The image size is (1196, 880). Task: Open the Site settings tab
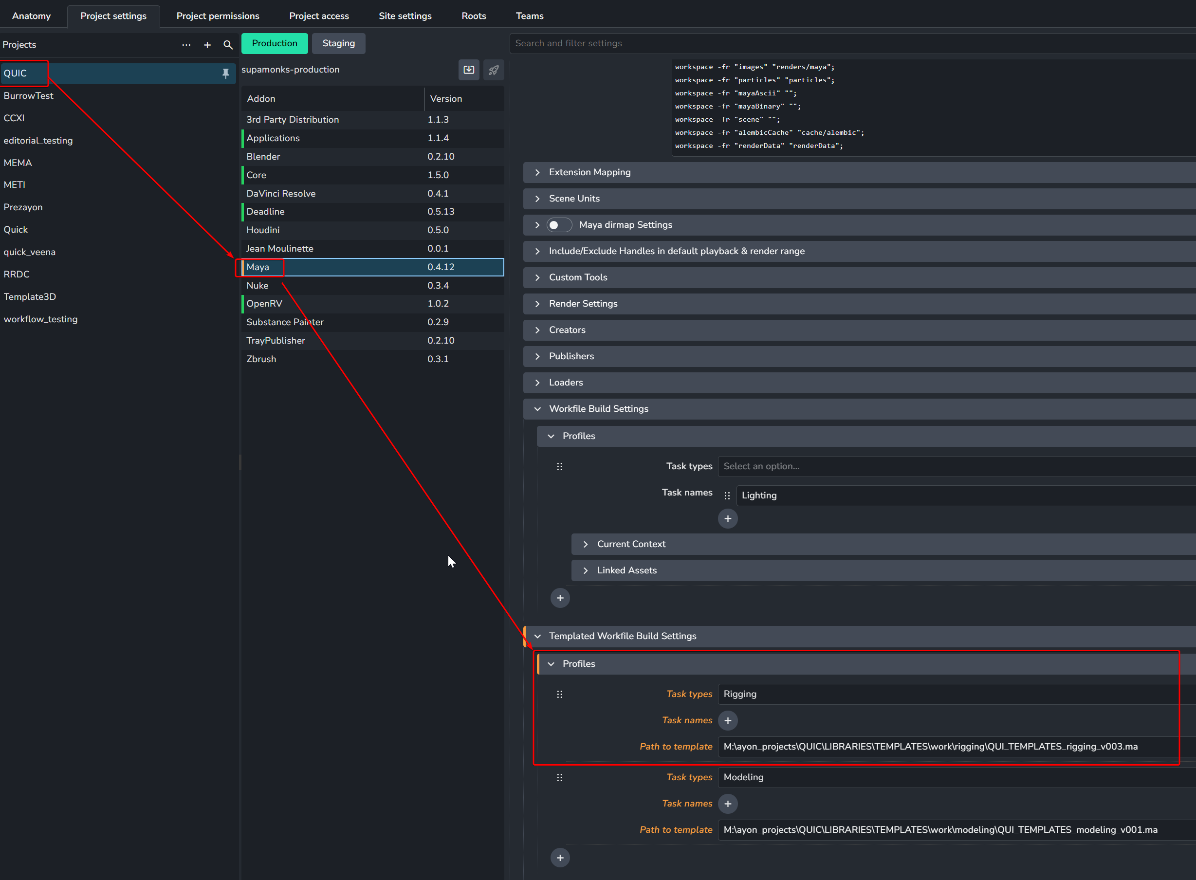(x=405, y=16)
